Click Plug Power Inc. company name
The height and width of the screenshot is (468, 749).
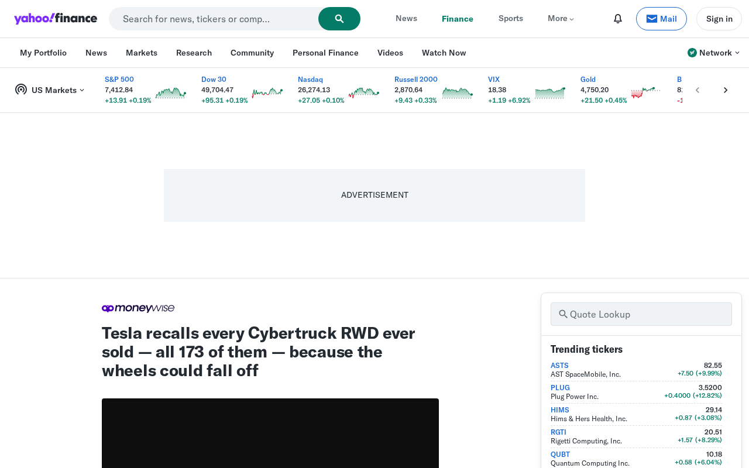tap(575, 397)
